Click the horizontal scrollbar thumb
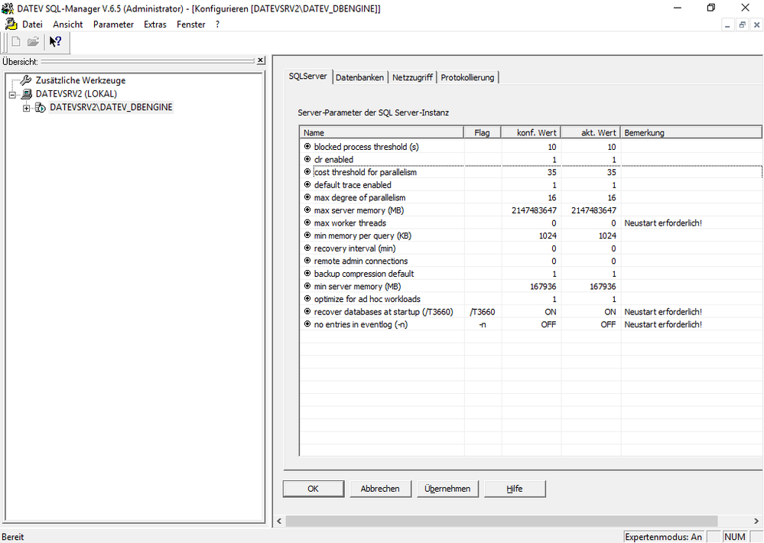Screen dimensions: 764x543 (x=502, y=521)
